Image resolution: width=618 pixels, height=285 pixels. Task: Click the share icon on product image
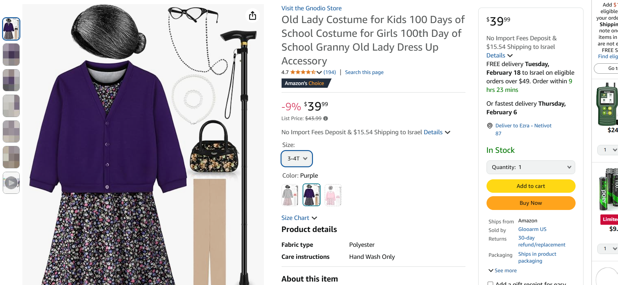pos(253,16)
